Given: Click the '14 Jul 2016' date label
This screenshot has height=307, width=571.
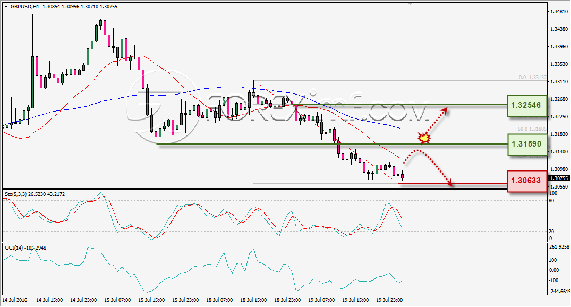Looking at the screenshot, I should [x=14, y=300].
